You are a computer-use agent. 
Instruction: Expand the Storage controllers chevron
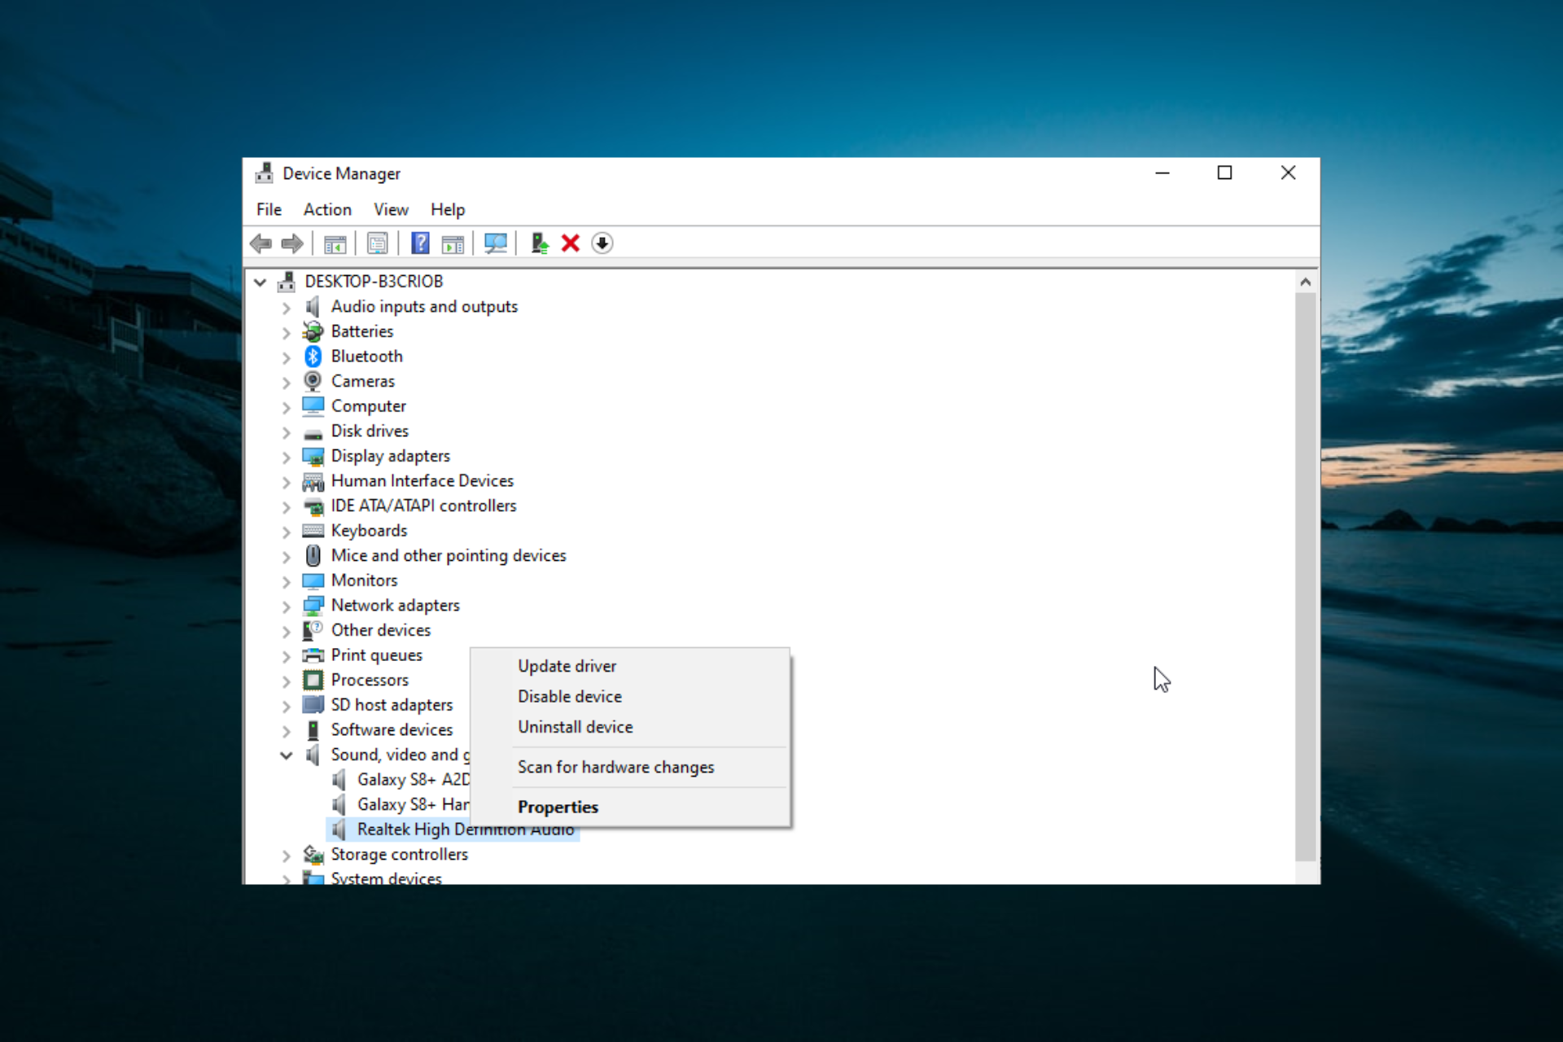pos(286,856)
